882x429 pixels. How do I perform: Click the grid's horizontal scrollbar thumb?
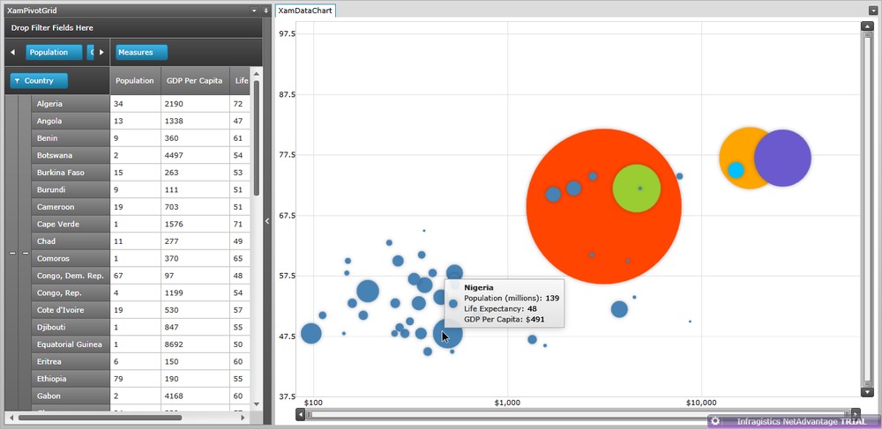101,418
